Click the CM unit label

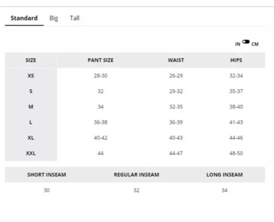(x=255, y=44)
